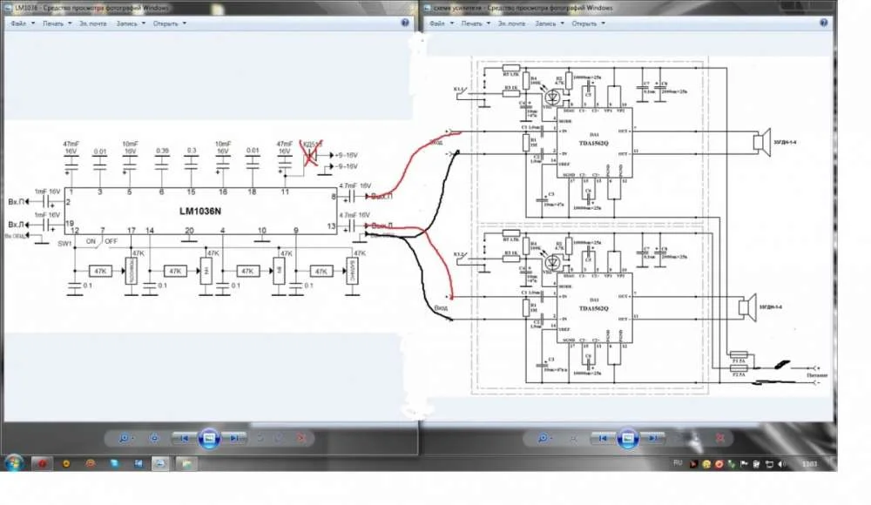Click Эл. почта in the left viewer
The height and width of the screenshot is (505, 871).
coord(93,24)
